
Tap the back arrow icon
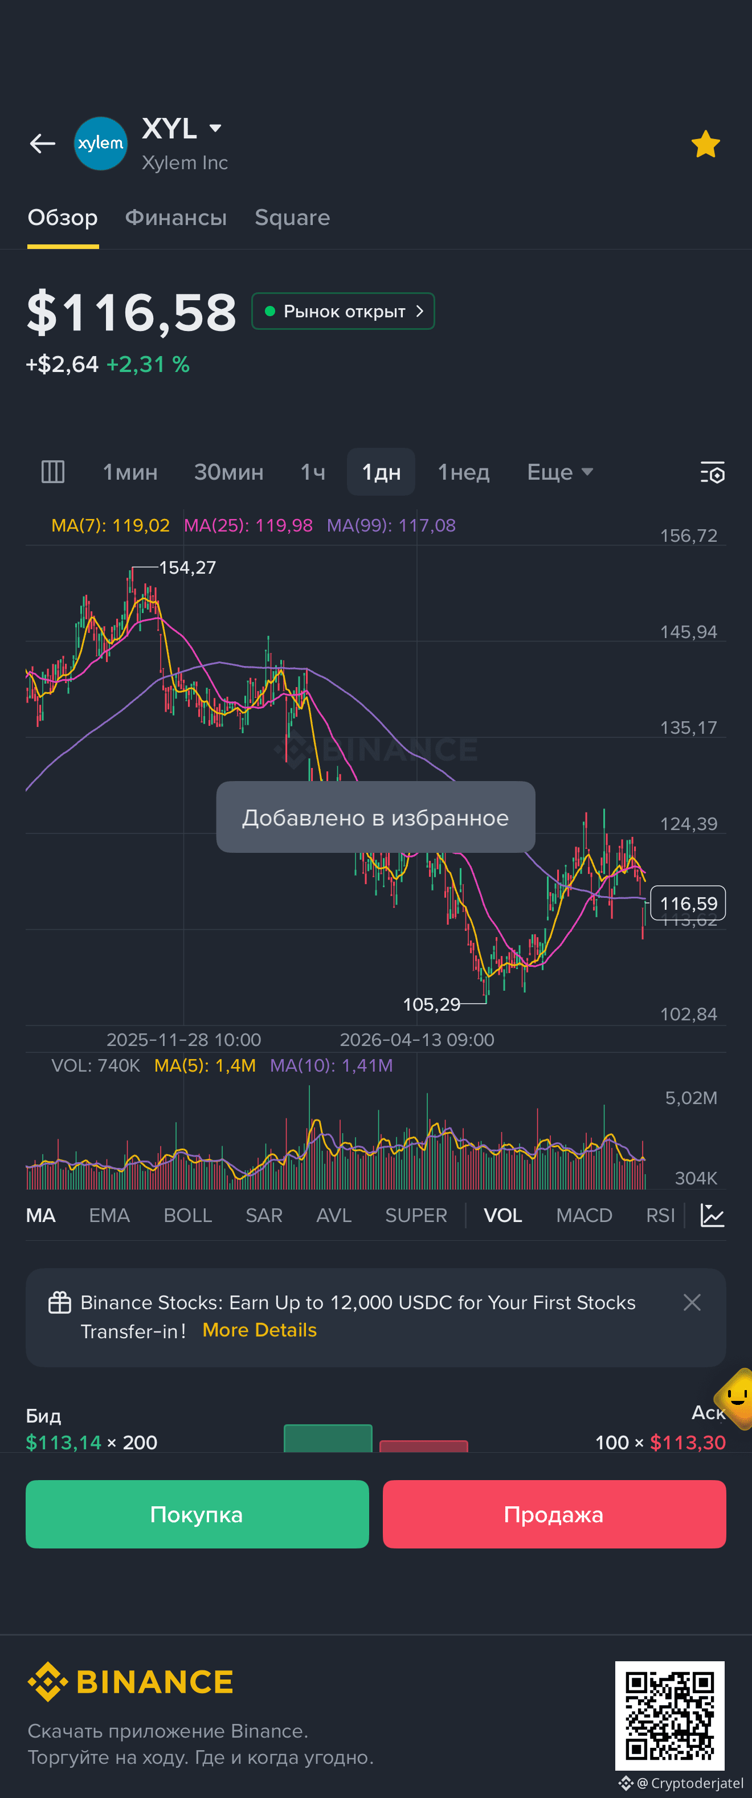click(x=43, y=144)
